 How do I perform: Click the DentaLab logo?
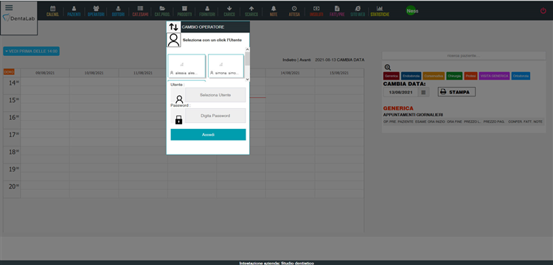pos(19,18)
